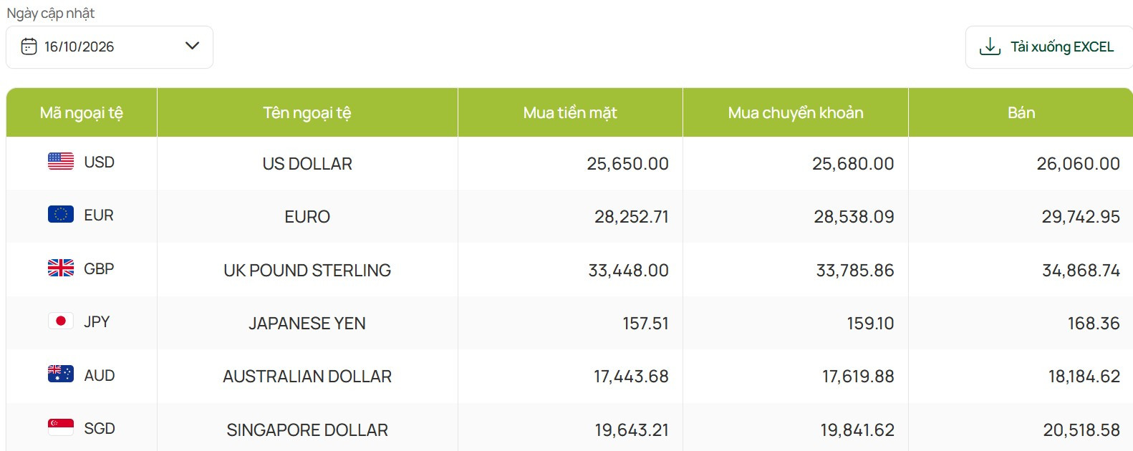The width and height of the screenshot is (1133, 451).
Task: Click the calendar icon in the date field
Action: (29, 47)
